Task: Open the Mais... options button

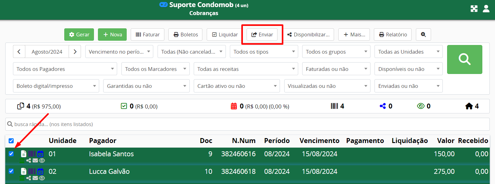Action: [x=354, y=35]
